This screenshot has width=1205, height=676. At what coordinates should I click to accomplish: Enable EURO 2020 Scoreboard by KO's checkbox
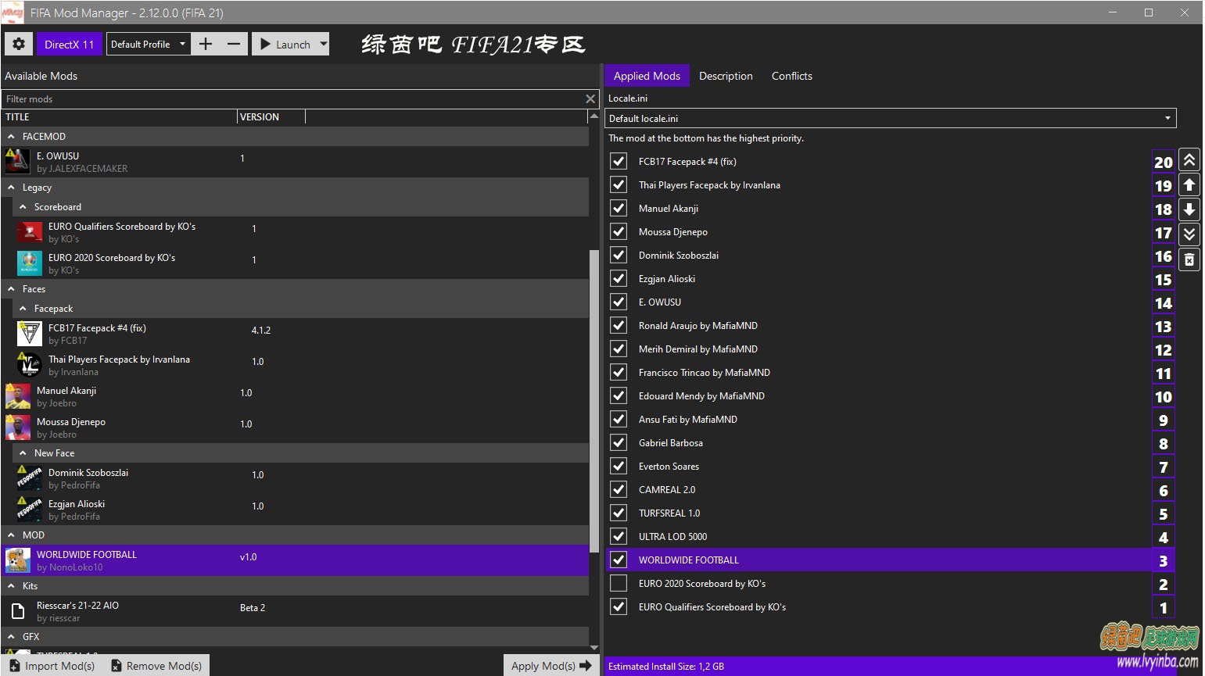619,583
